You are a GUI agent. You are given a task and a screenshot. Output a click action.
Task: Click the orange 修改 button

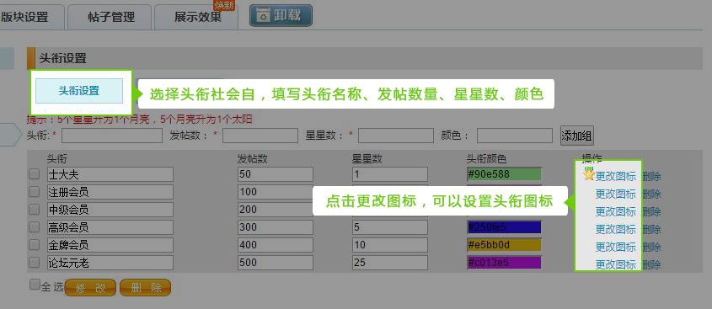pos(90,288)
